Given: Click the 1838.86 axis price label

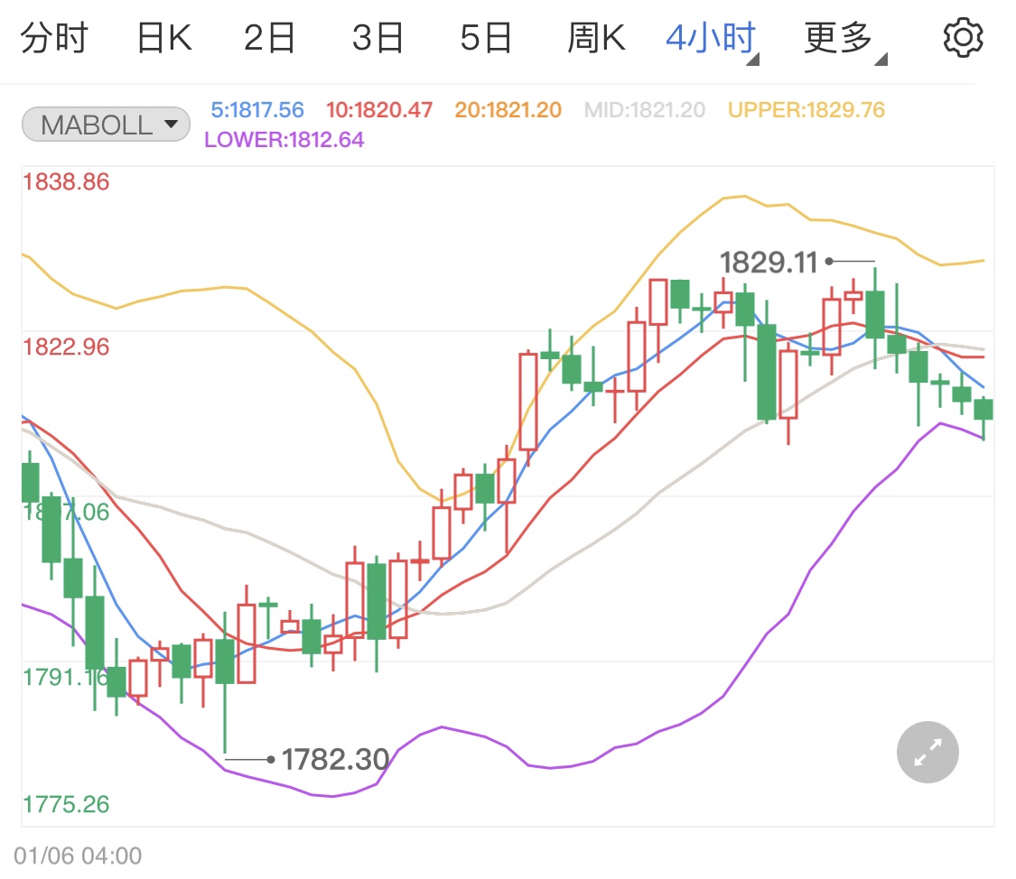Looking at the screenshot, I should point(66,182).
